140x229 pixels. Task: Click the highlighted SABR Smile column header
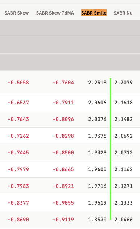click(94, 13)
